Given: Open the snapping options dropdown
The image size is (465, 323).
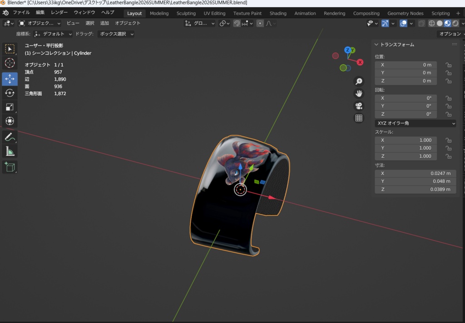Looking at the screenshot, I should [x=247, y=24].
